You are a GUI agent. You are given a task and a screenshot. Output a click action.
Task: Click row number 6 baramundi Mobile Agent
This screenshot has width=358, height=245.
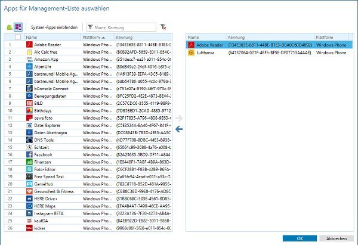click(x=88, y=81)
